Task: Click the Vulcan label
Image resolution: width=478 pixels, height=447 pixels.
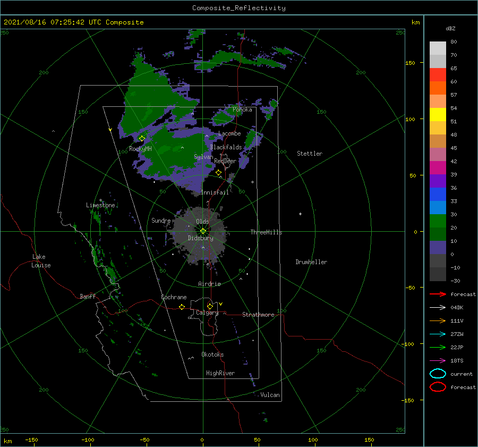Action: click(x=270, y=395)
